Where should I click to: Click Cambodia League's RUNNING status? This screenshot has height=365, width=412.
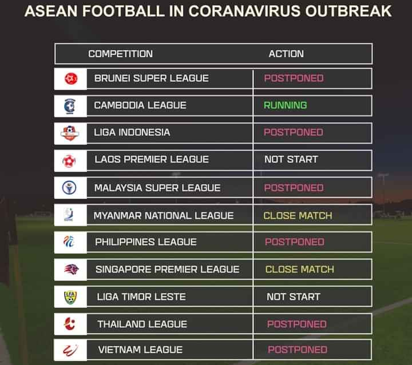coord(285,105)
